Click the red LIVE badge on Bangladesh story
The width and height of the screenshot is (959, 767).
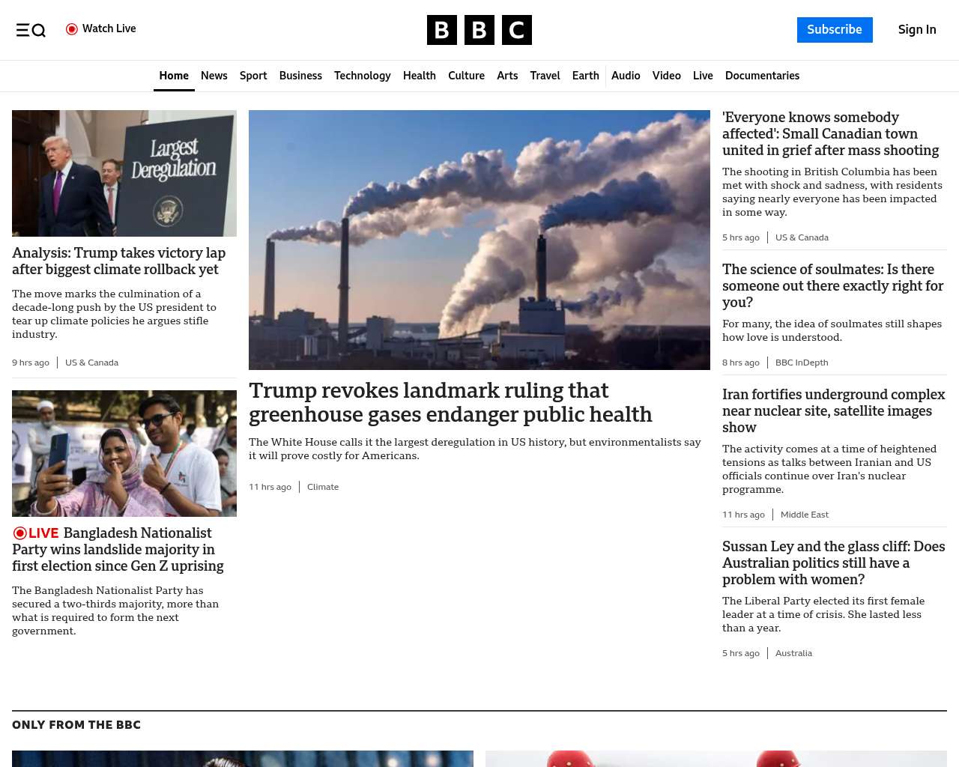point(36,533)
